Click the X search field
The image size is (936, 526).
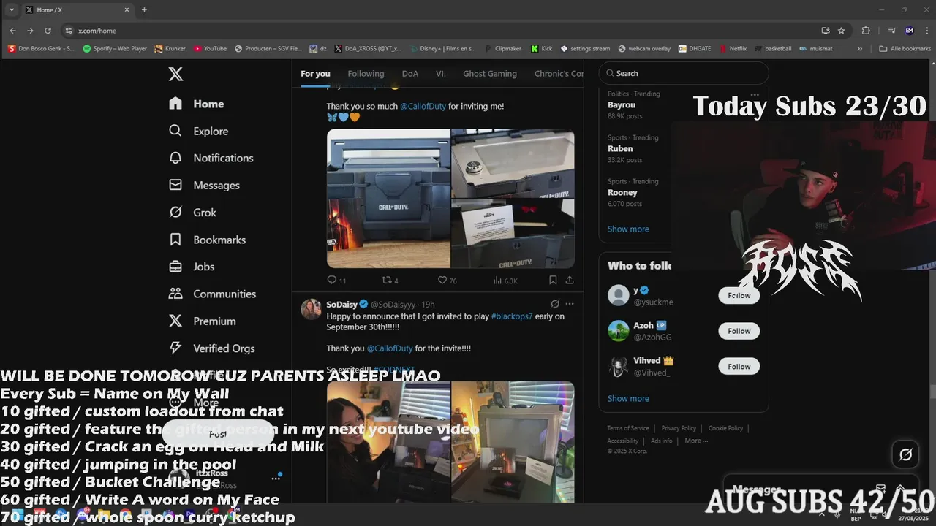click(x=684, y=73)
